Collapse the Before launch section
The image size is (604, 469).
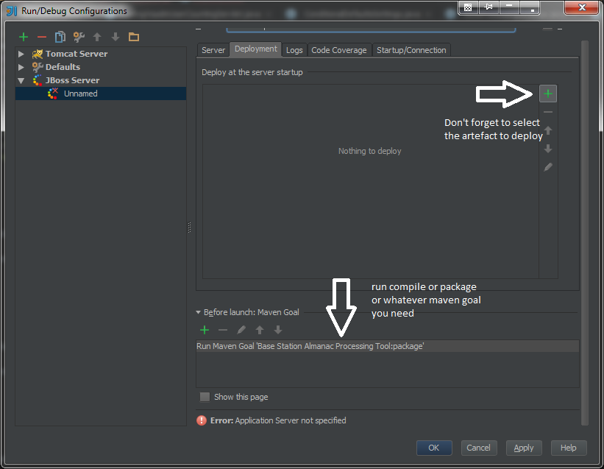coord(199,312)
